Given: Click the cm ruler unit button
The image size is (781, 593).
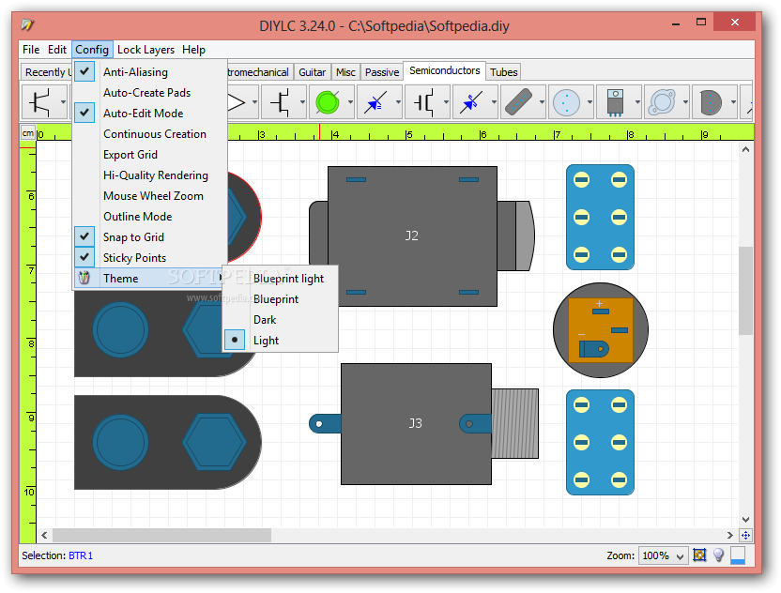Looking at the screenshot, I should pyautogui.click(x=28, y=133).
